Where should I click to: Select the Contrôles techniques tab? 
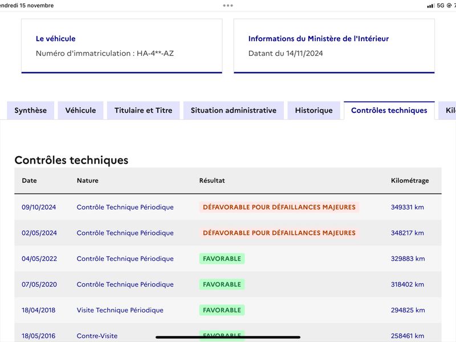pyautogui.click(x=389, y=111)
